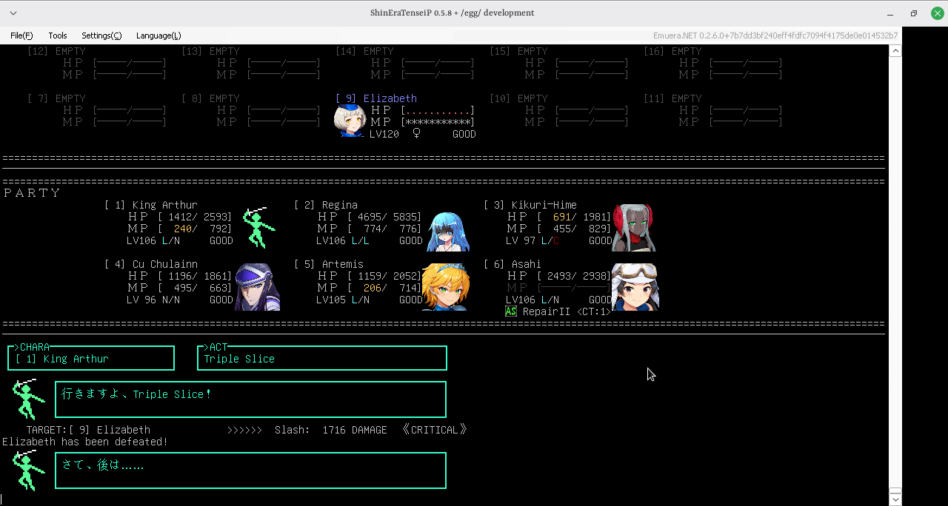Screen dimensions: 948x506
Task: Click Elizabeth's enemy portrait
Action: [350, 121]
